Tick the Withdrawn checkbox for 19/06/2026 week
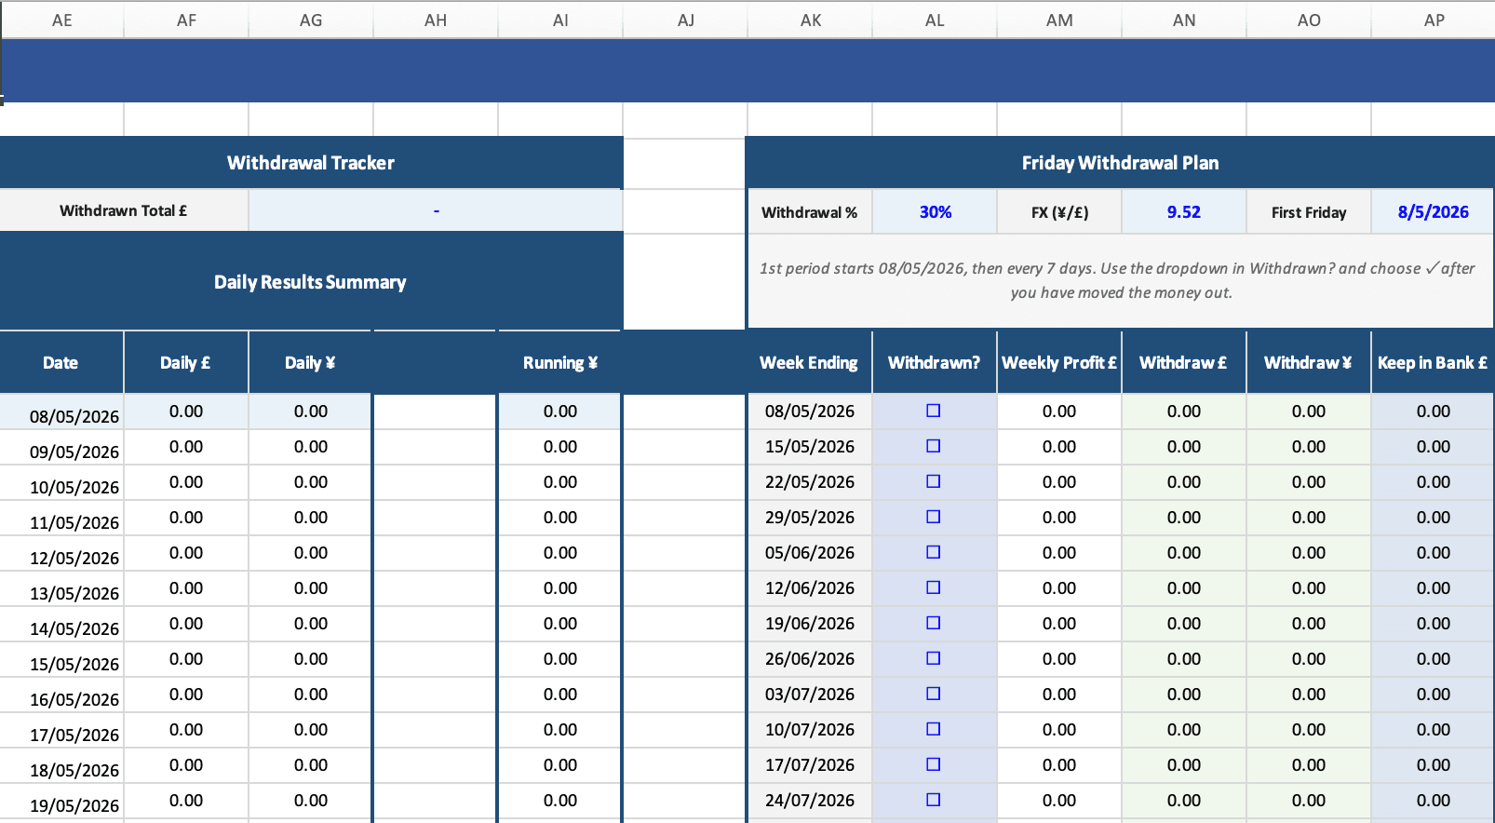1495x823 pixels. [934, 623]
